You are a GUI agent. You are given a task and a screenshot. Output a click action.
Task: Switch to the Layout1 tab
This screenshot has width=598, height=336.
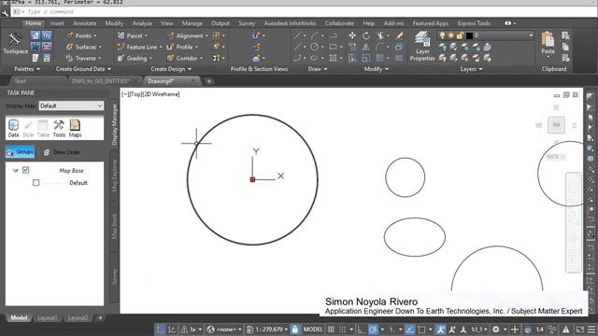(x=48, y=317)
